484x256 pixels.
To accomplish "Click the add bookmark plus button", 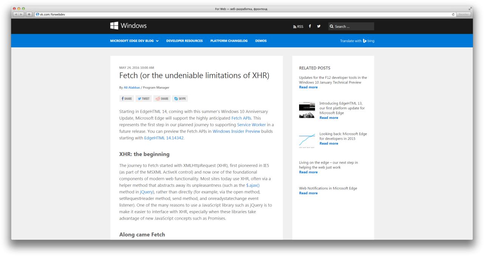I will coord(29,14).
